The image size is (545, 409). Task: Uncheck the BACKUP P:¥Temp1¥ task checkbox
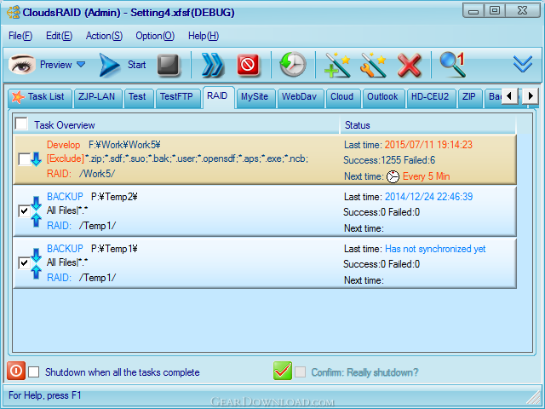click(x=24, y=263)
